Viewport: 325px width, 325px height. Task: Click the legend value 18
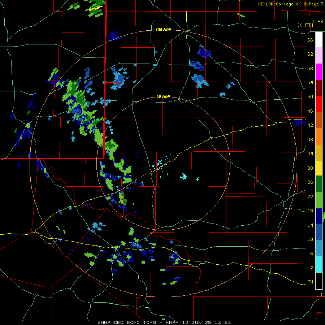pos(310,211)
